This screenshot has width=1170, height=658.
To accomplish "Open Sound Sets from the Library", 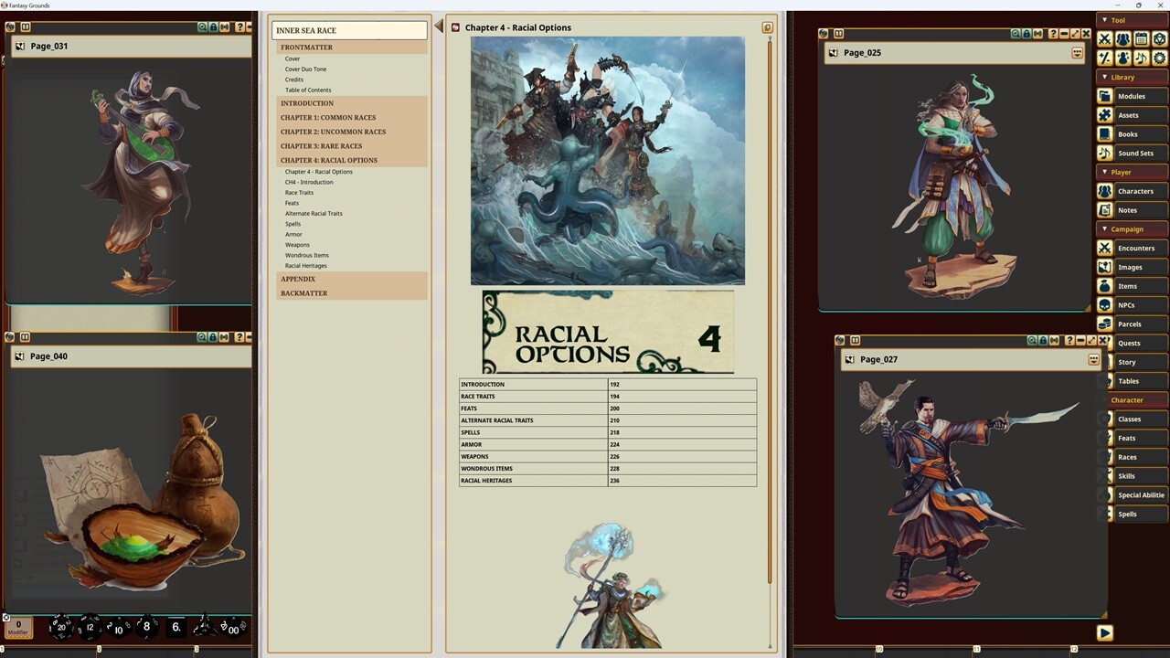I will (x=1136, y=153).
